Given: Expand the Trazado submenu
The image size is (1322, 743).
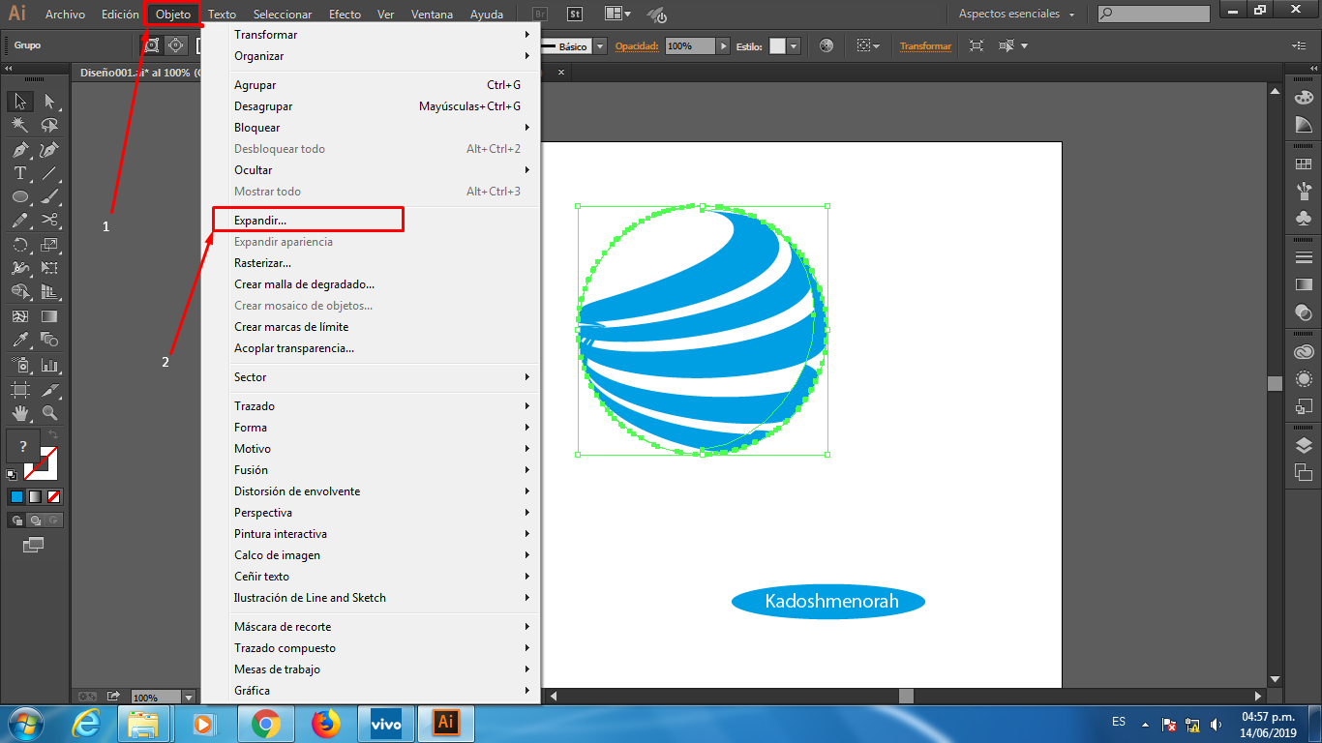Looking at the screenshot, I should click(x=371, y=406).
